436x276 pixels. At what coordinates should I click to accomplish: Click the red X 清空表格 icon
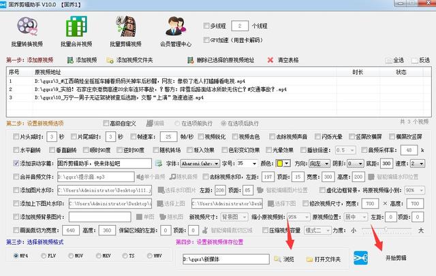pyautogui.click(x=270, y=60)
